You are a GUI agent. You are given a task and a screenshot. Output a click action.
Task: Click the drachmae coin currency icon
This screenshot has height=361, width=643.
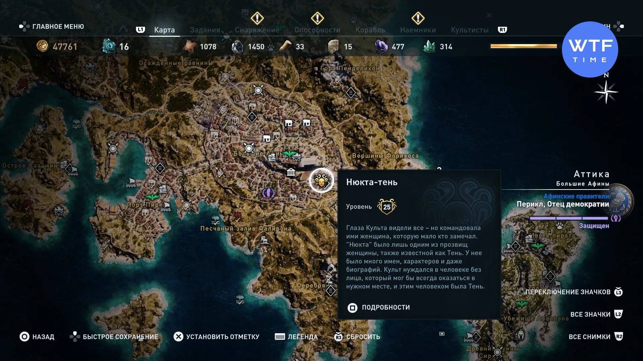(x=42, y=46)
